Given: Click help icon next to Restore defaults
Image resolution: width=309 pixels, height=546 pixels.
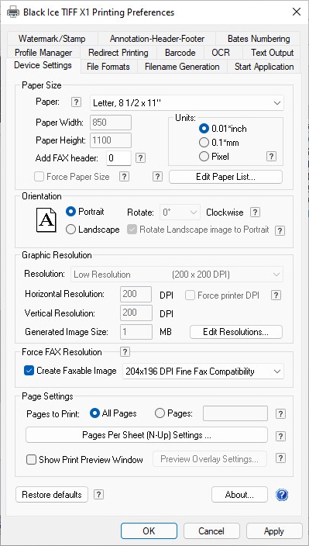Looking at the screenshot, I should [x=99, y=495].
